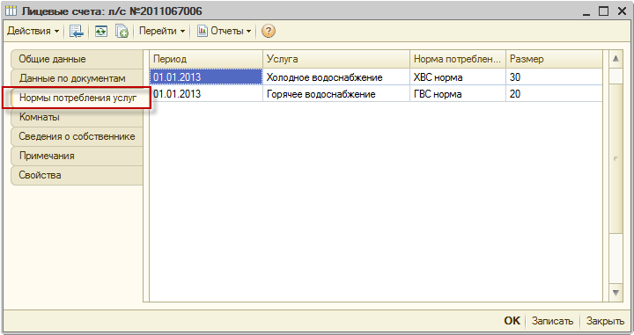The image size is (634, 335).
Task: Select the Нормы потребления услуг tab
Action: [x=77, y=98]
